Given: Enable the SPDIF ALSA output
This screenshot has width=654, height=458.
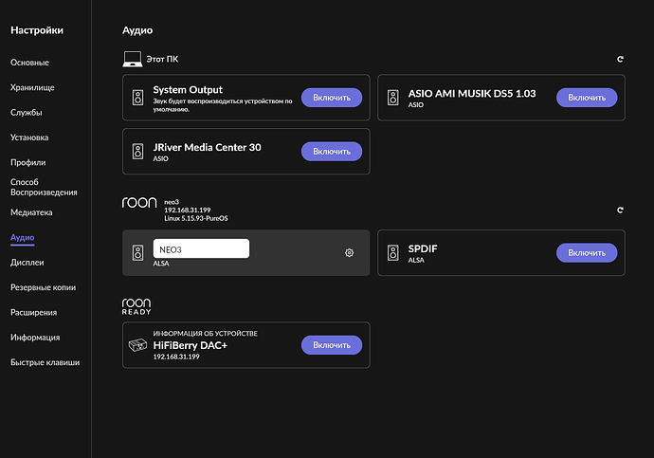Looking at the screenshot, I should click(x=587, y=253).
